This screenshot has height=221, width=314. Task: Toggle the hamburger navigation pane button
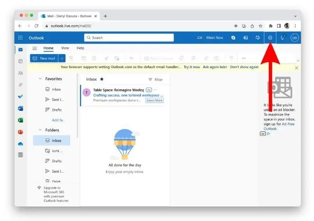(x=35, y=48)
